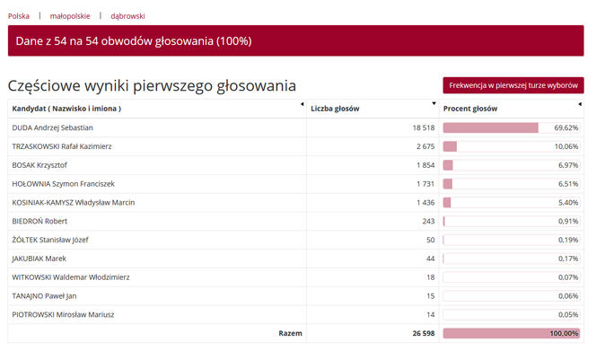Open the Polska breadcrumb link
Viewport: 596px width, 351px height.
[19, 16]
